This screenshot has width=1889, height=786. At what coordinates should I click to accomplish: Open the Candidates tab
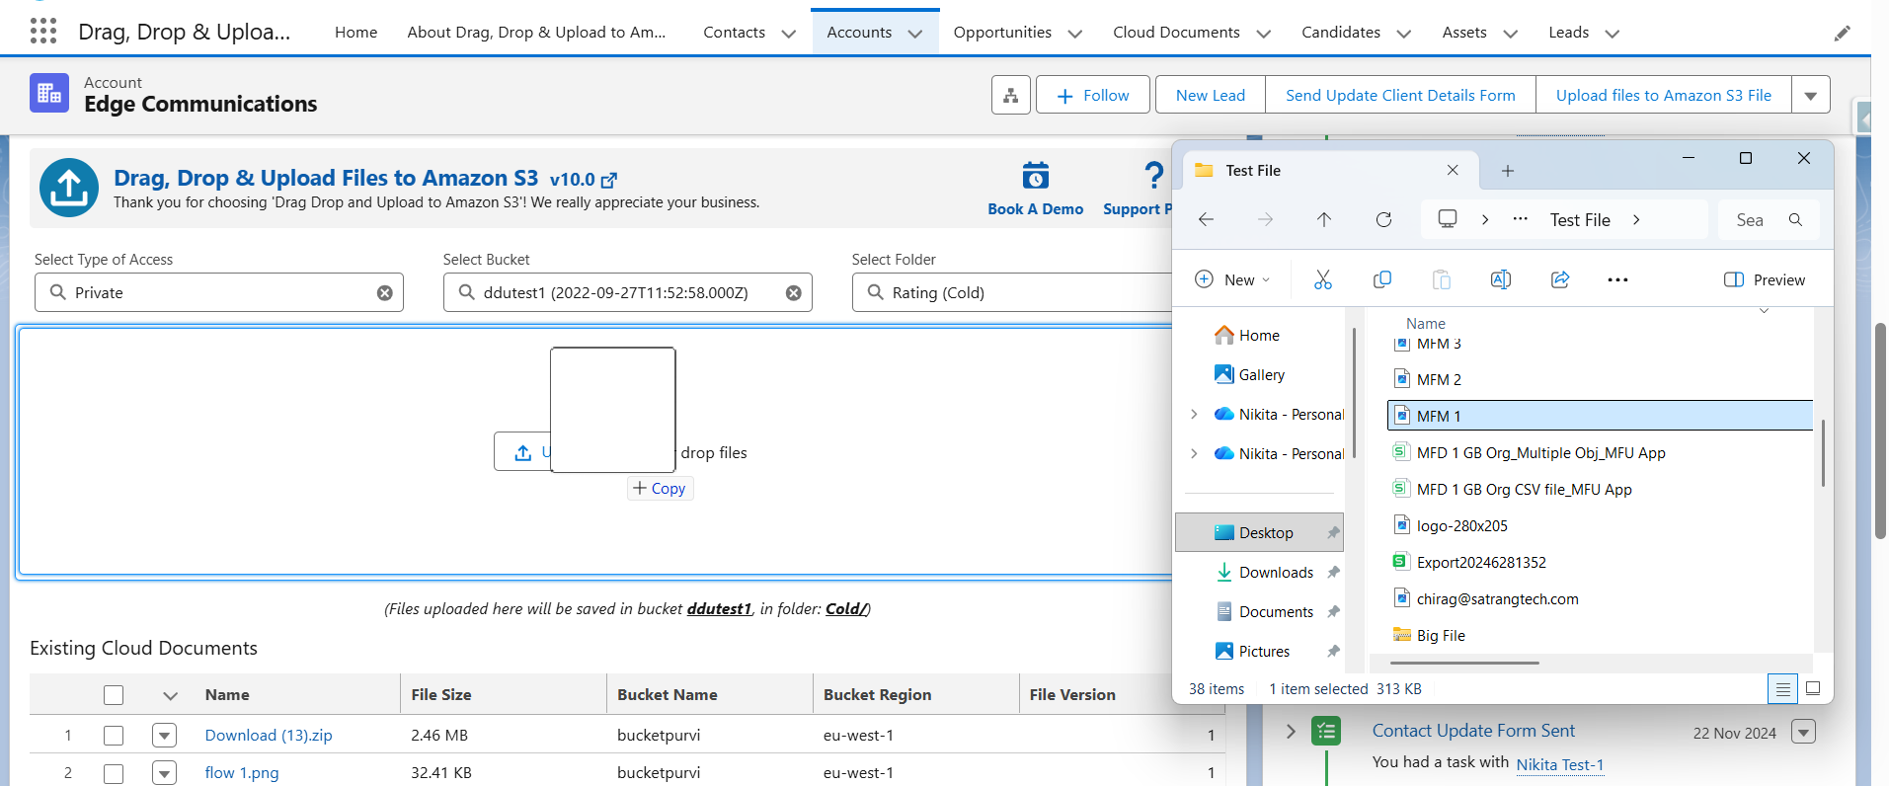click(1341, 32)
